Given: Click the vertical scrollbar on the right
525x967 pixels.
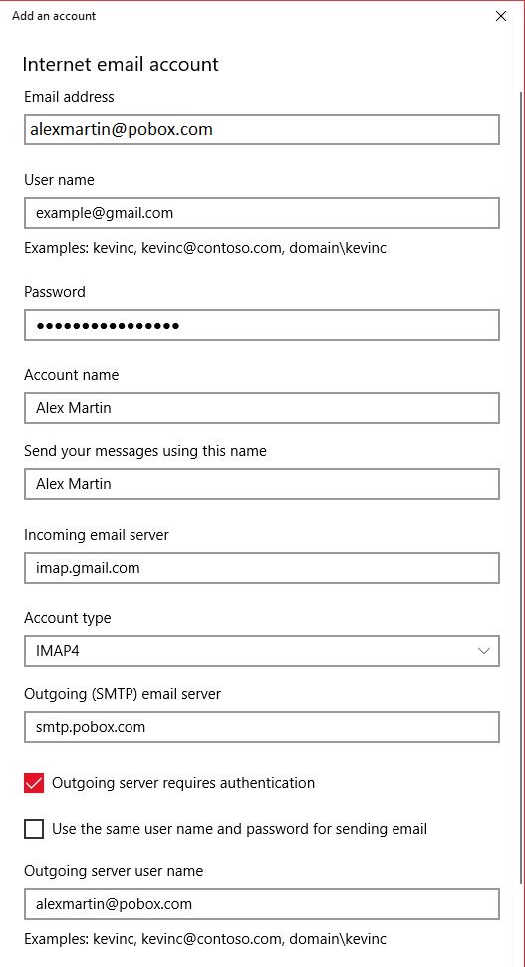Looking at the screenshot, I should [521, 487].
